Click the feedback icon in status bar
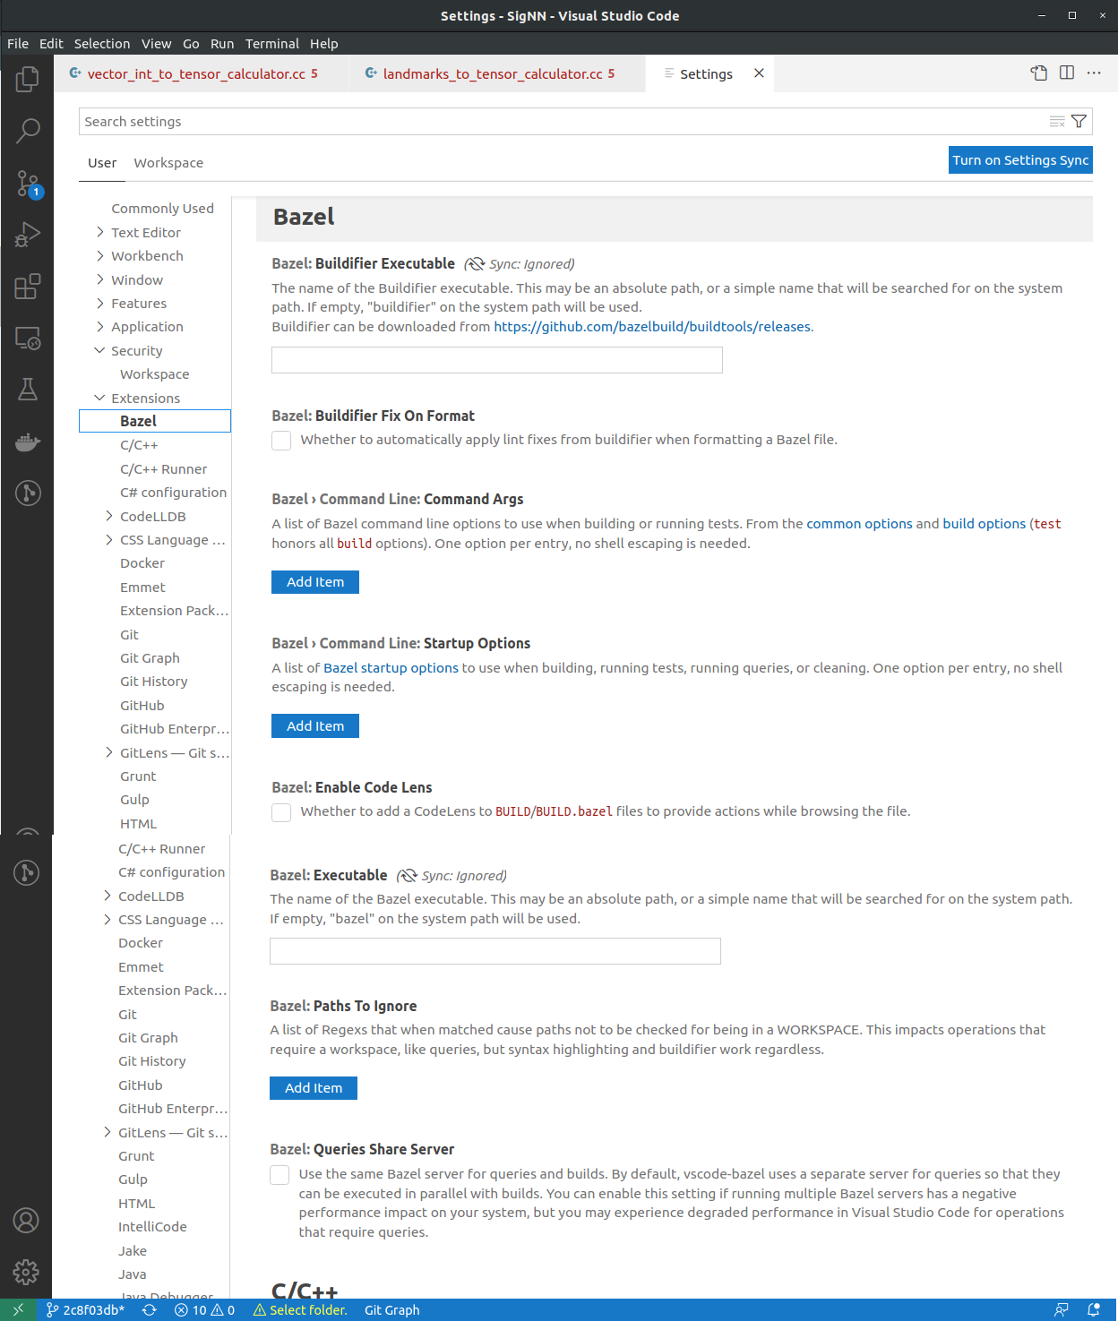 (1062, 1310)
